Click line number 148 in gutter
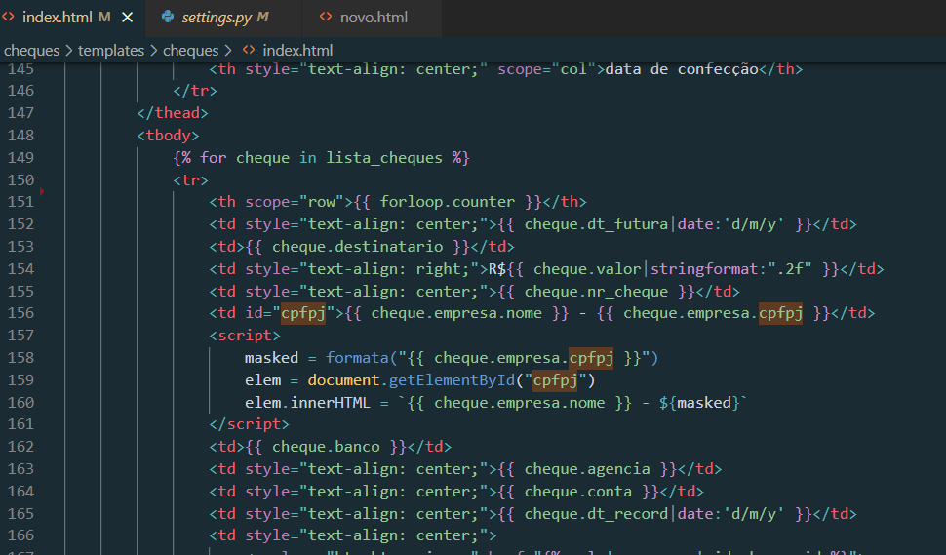946x555 pixels. (21, 136)
